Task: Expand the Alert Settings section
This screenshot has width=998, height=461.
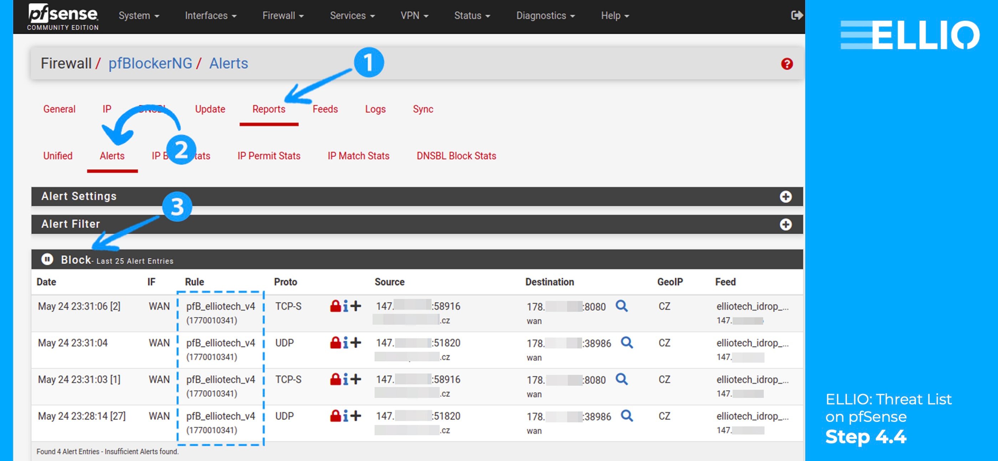Action: tap(785, 196)
